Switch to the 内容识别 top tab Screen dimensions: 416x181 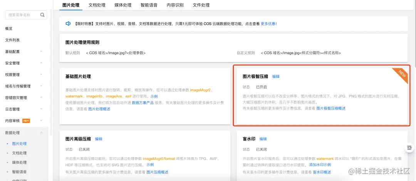point(175,5)
